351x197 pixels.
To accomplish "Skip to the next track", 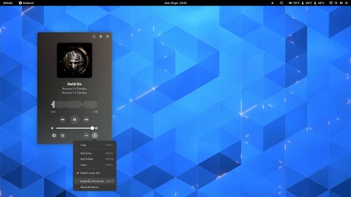I will (86, 119).
